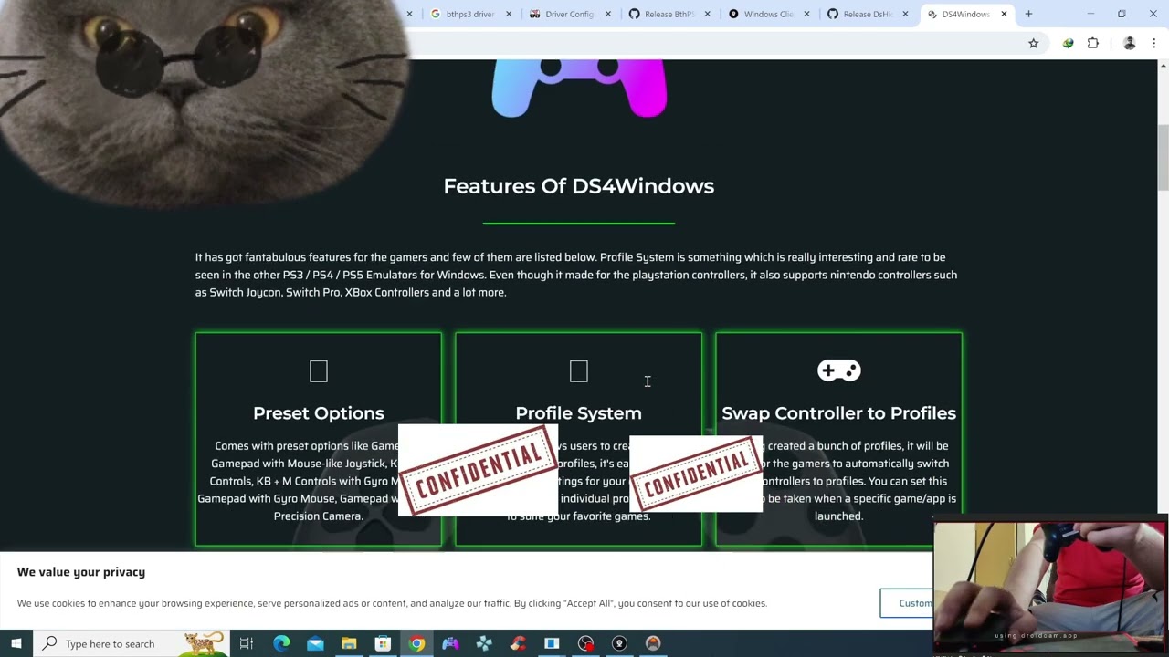Click the Swap Controller gamepad icon
Screen dimensions: 1169x657
838,370
